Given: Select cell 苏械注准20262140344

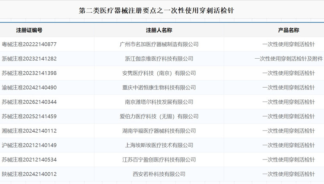Looking at the screenshot, I should click(29, 102).
